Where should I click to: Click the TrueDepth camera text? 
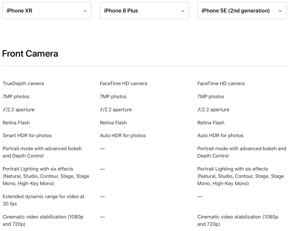(23, 84)
